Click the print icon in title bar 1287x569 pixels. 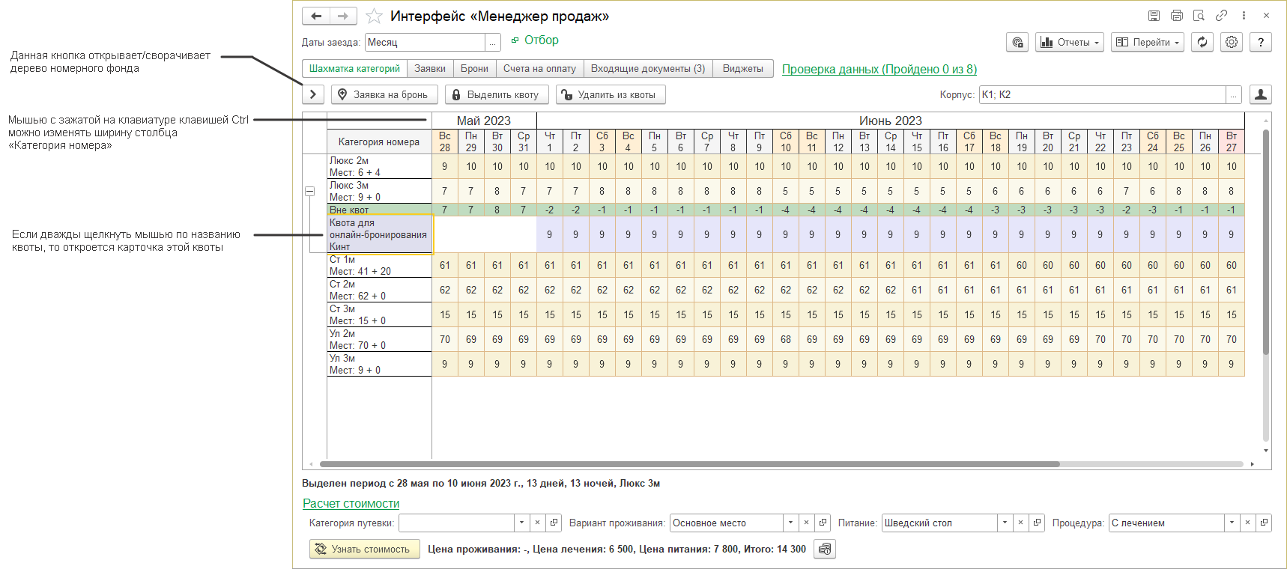pyautogui.click(x=1177, y=16)
